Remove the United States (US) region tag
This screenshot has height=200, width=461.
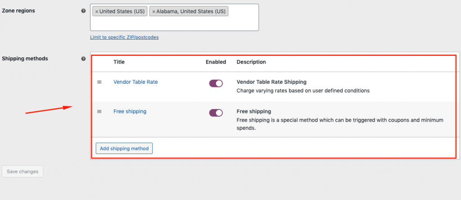coord(96,12)
